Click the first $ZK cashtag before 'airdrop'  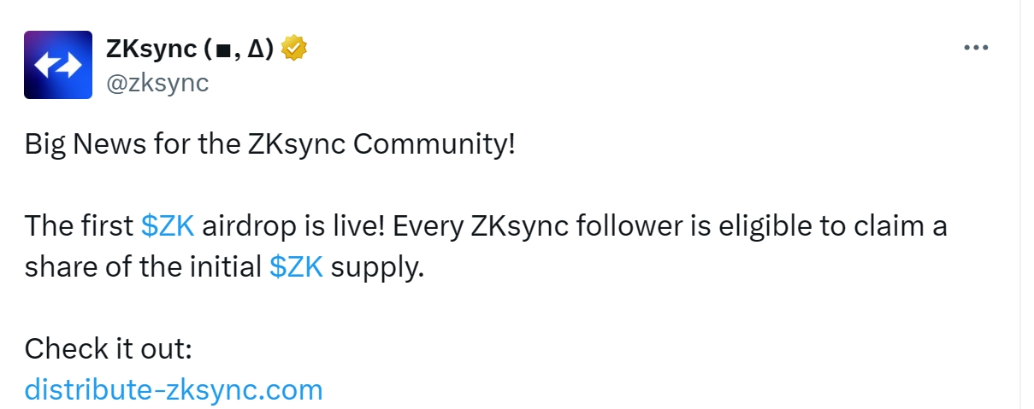point(168,226)
